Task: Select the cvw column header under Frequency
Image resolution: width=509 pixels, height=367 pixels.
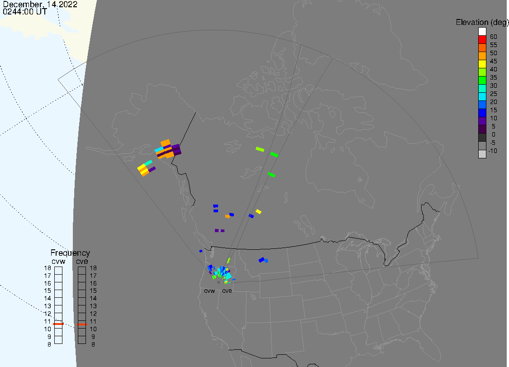Action: (x=58, y=262)
